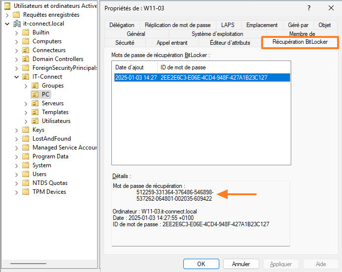Click the Program Data folder icon
This screenshot has height=272, width=342.
click(x=26, y=156)
